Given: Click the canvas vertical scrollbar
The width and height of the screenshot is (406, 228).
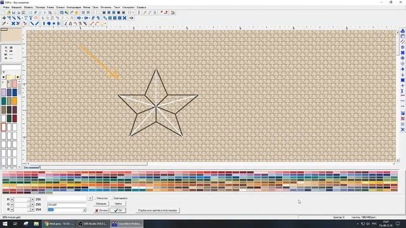Looking at the screenshot, I should [398, 96].
